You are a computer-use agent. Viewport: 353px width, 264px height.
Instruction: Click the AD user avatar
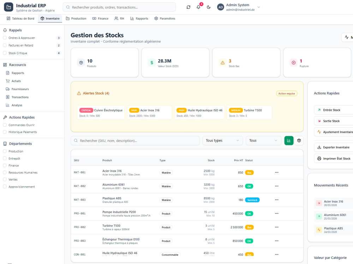(x=221, y=7)
